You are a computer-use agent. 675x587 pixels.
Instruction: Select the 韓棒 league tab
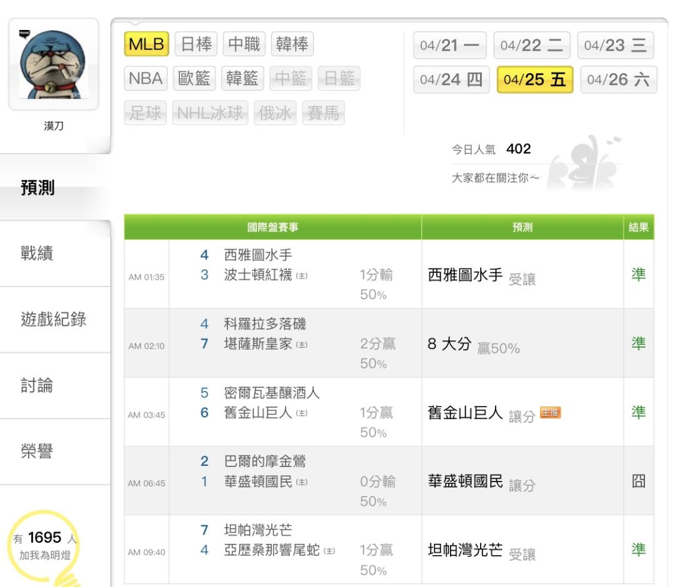tap(292, 44)
